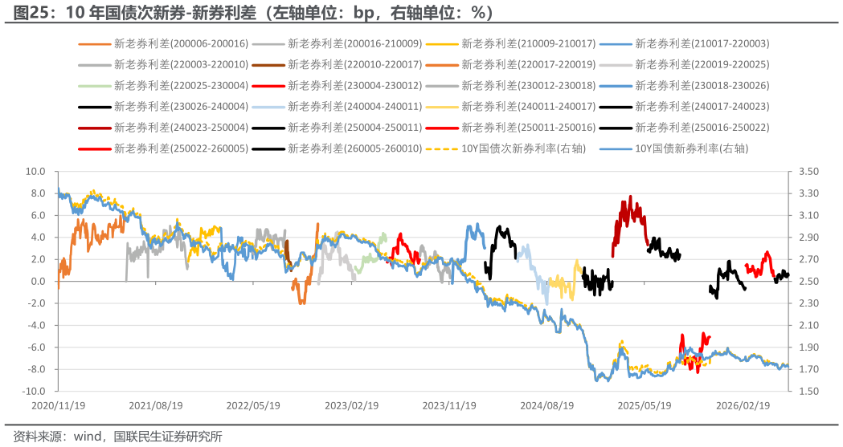Viewport: 843px width, 447px height.
Task: Click left axis label -2.0
Action: (x=36, y=303)
